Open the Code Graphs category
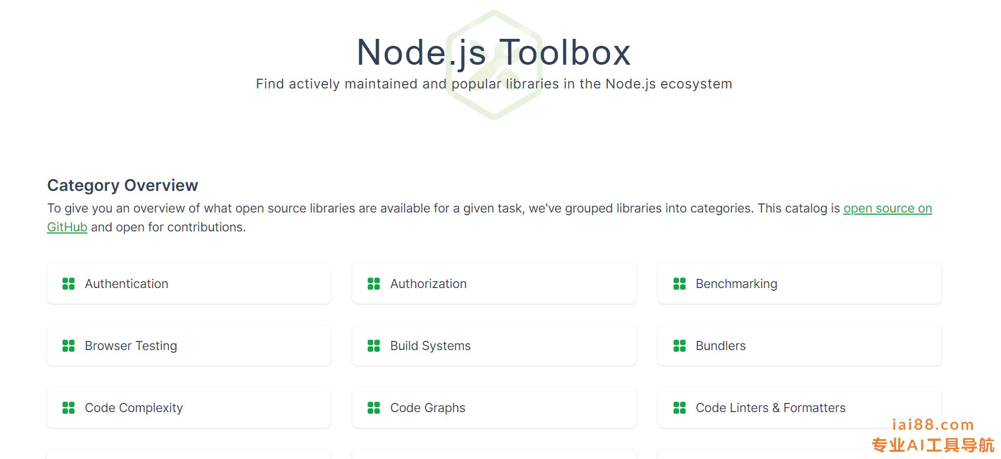 [494, 408]
